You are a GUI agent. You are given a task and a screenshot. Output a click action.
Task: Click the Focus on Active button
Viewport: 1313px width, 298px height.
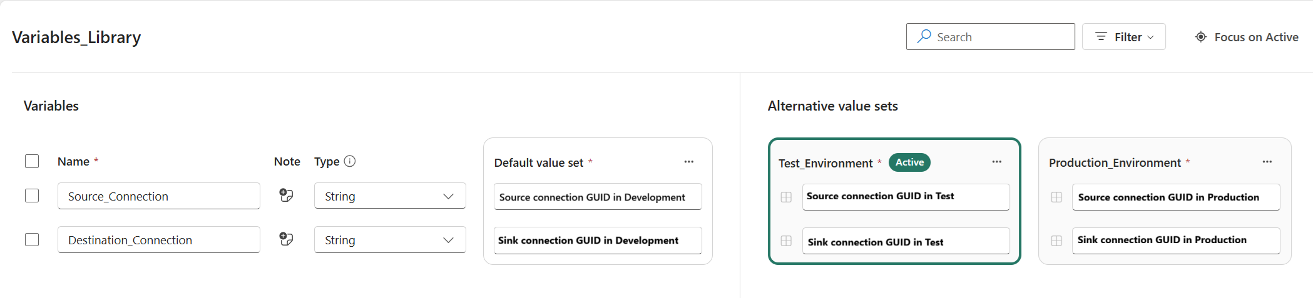click(1246, 37)
